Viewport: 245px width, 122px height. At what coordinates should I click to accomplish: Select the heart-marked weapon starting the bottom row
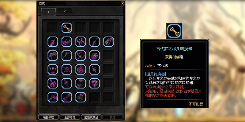[x=53, y=97]
